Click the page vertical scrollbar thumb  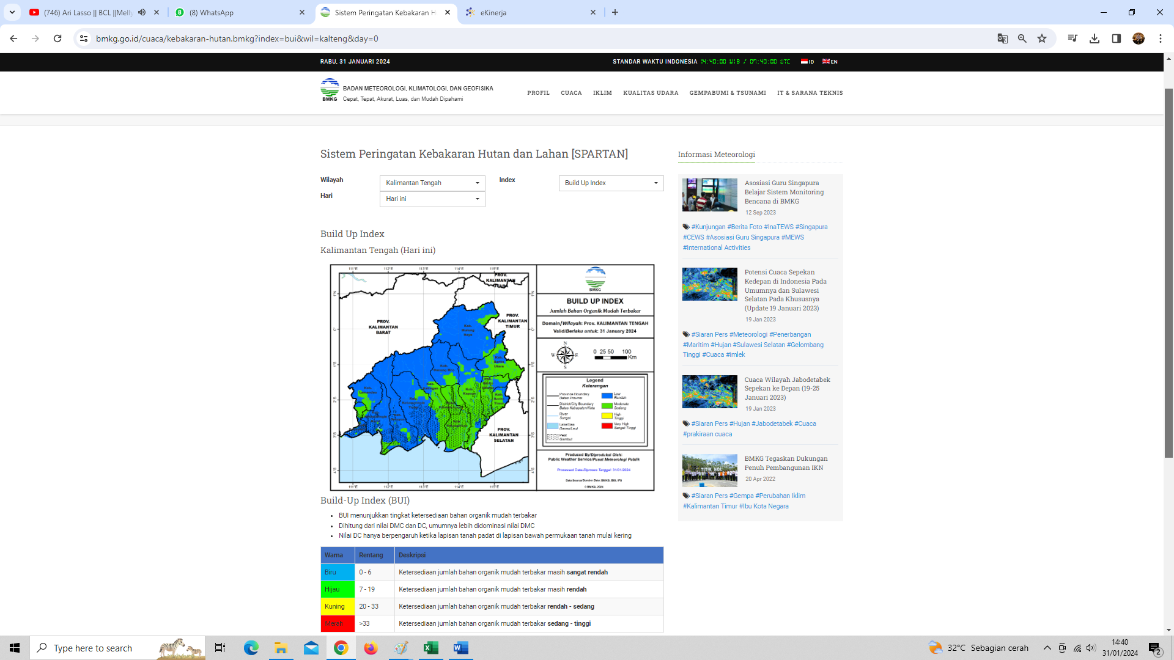click(x=1168, y=273)
